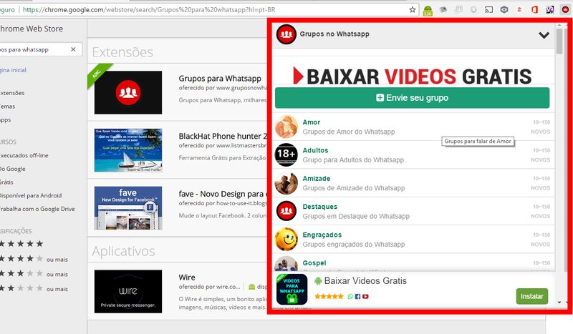Open the Gospel groups category
This screenshot has height=334, width=573.
[413, 262]
